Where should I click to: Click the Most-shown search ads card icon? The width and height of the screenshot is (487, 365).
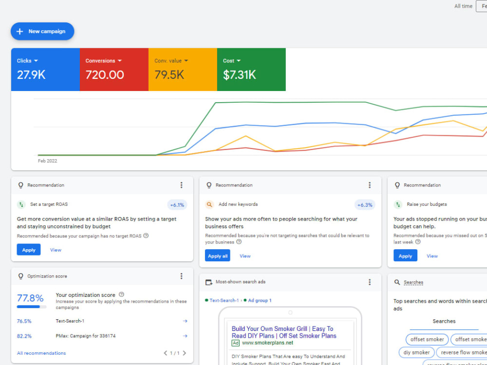pos(209,282)
